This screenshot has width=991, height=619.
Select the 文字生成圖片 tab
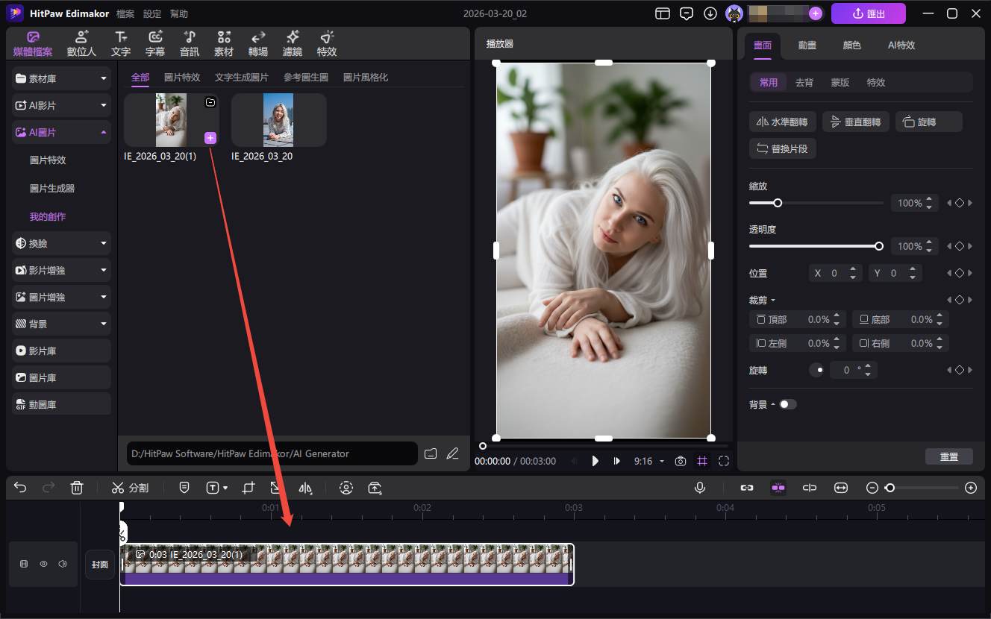241,78
